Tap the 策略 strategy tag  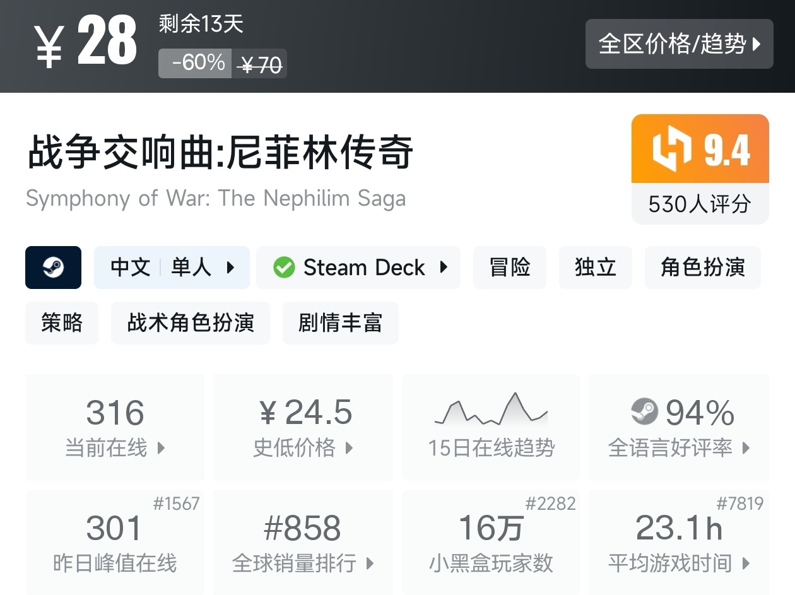click(x=62, y=323)
